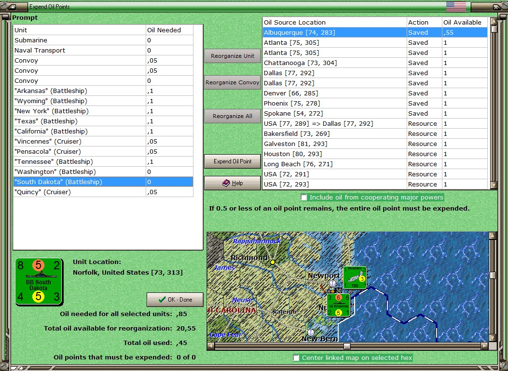Viewport: 508px width, 371px height.
Task: Click the map scroll-right arrow
Action: click(x=484, y=346)
